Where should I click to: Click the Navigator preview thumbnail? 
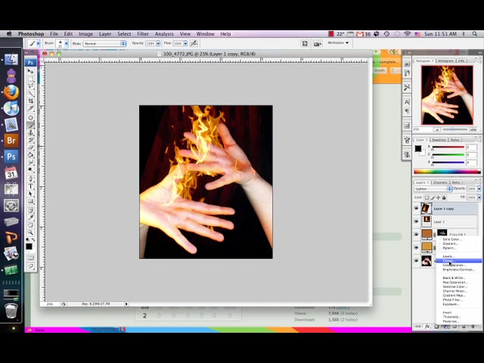point(446,94)
